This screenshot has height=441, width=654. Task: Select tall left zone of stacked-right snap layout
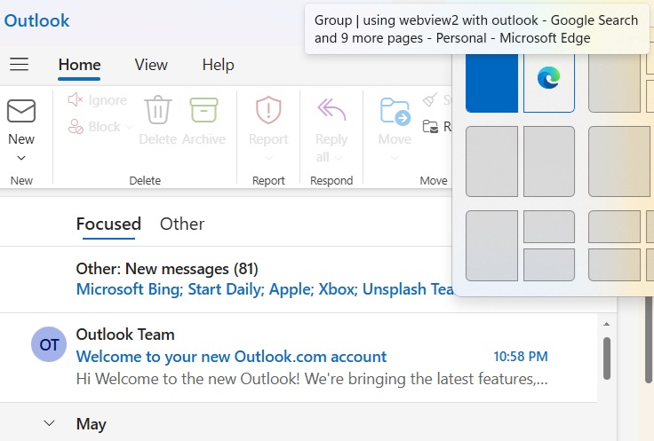tap(491, 246)
